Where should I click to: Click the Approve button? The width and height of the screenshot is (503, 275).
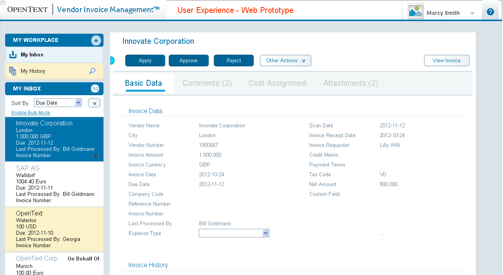189,61
